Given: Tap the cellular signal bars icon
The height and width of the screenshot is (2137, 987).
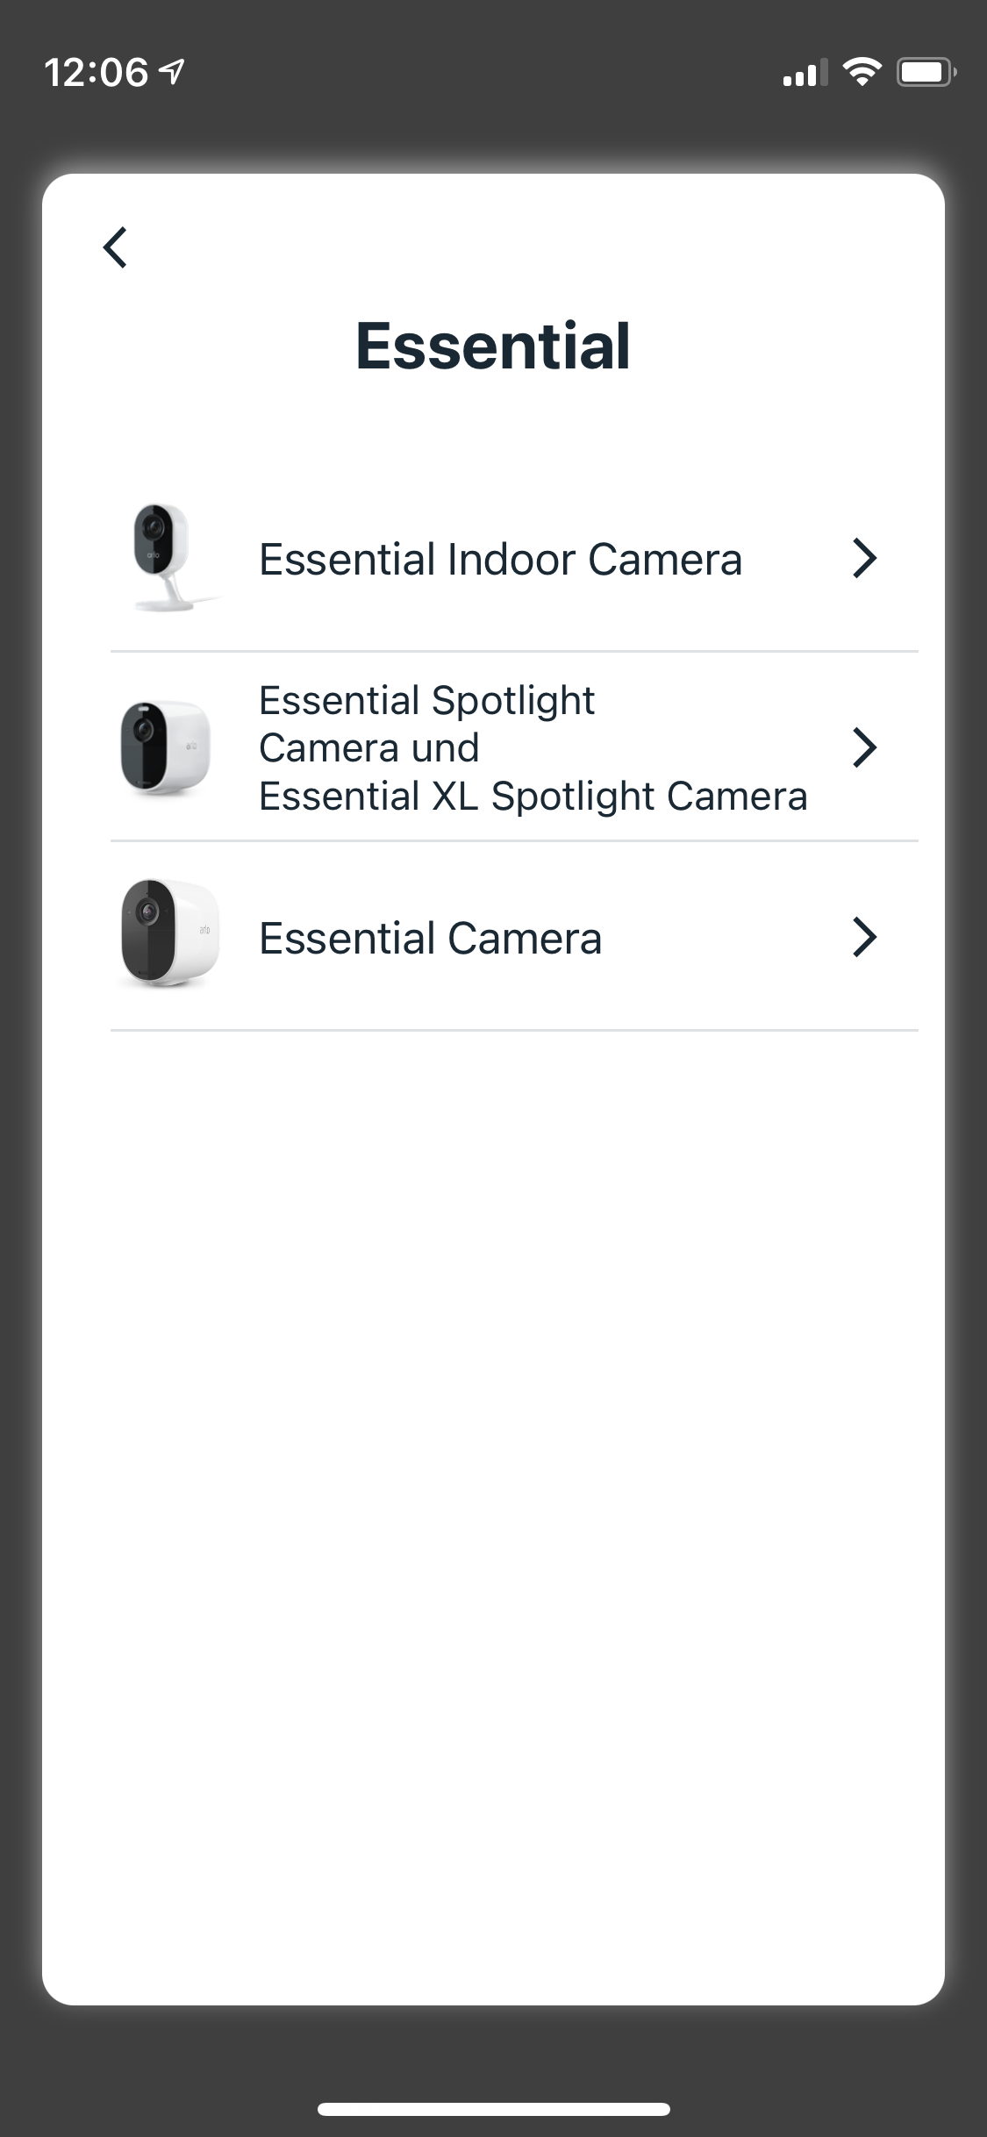Looking at the screenshot, I should [x=805, y=74].
